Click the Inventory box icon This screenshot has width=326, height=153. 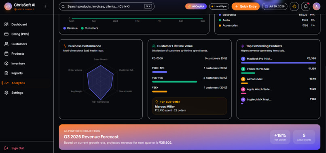point(6,64)
